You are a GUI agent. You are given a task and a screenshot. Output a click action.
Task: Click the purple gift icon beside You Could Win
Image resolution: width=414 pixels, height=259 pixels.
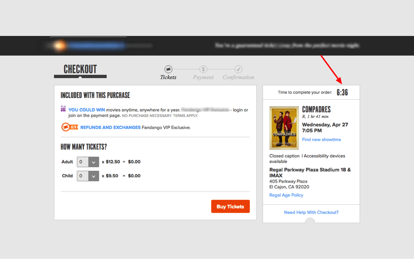(63, 108)
